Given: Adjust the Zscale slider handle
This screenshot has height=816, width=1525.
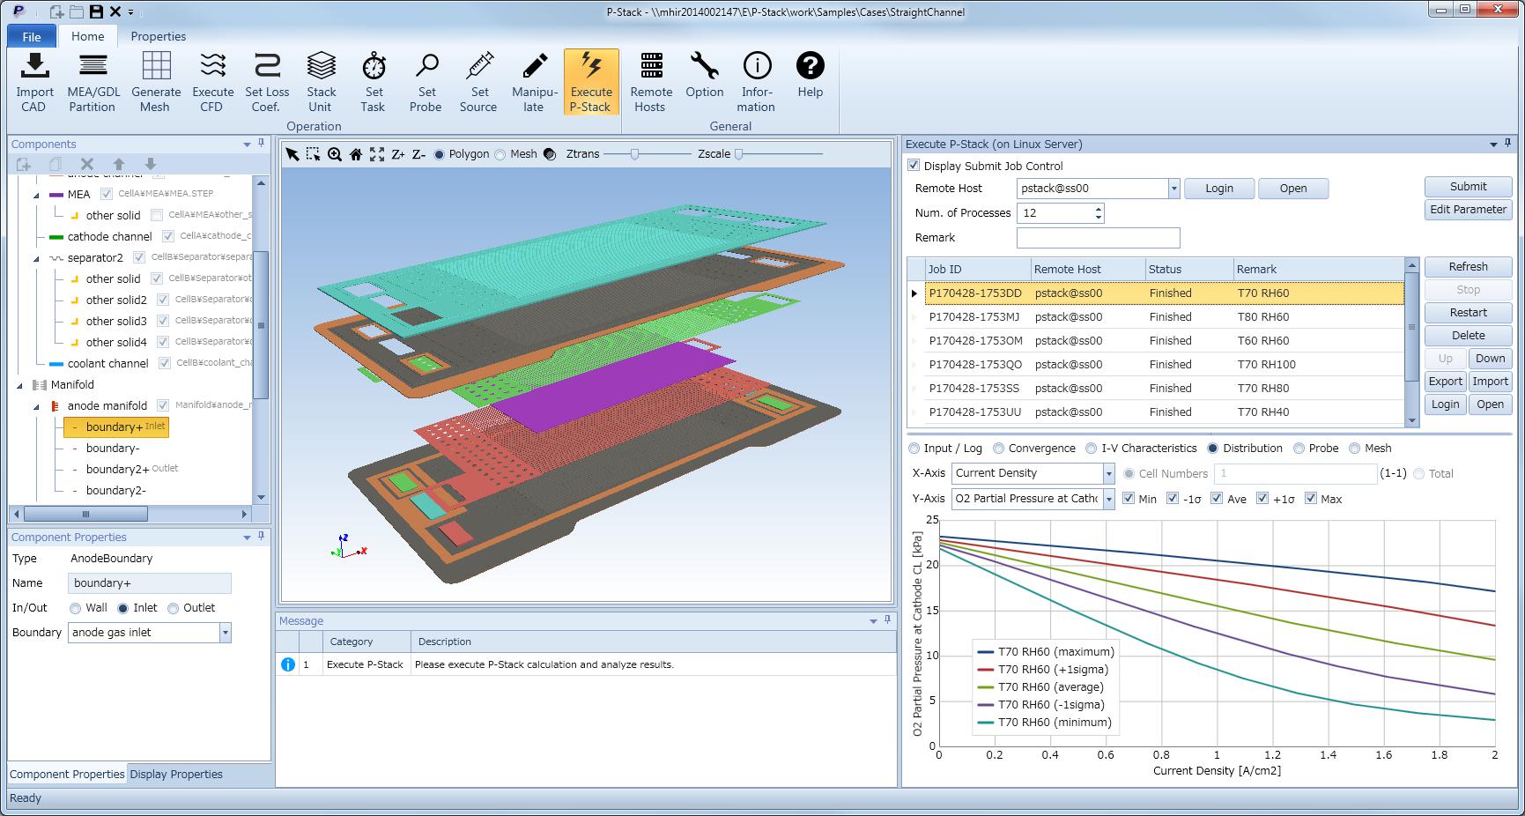Looking at the screenshot, I should pyautogui.click(x=739, y=154).
